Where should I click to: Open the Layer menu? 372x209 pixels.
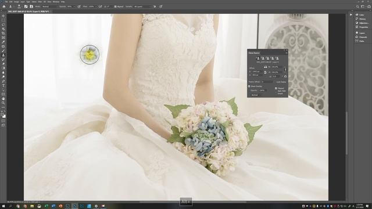coord(23,2)
